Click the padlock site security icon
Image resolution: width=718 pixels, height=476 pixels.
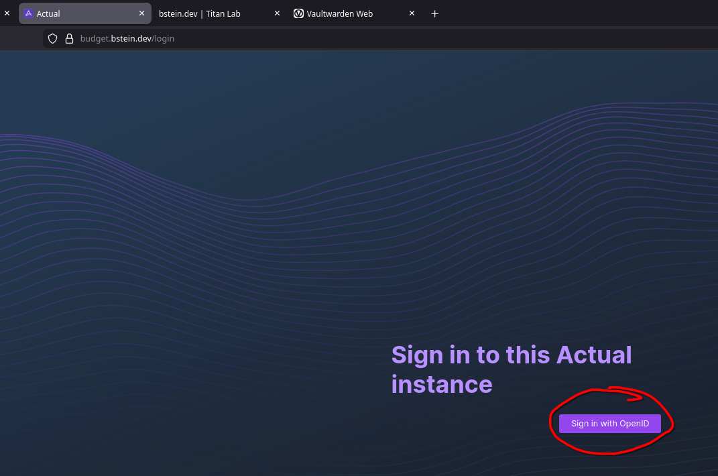pos(68,39)
